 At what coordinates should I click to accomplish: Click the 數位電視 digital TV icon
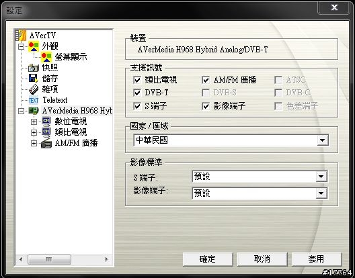(x=46, y=122)
